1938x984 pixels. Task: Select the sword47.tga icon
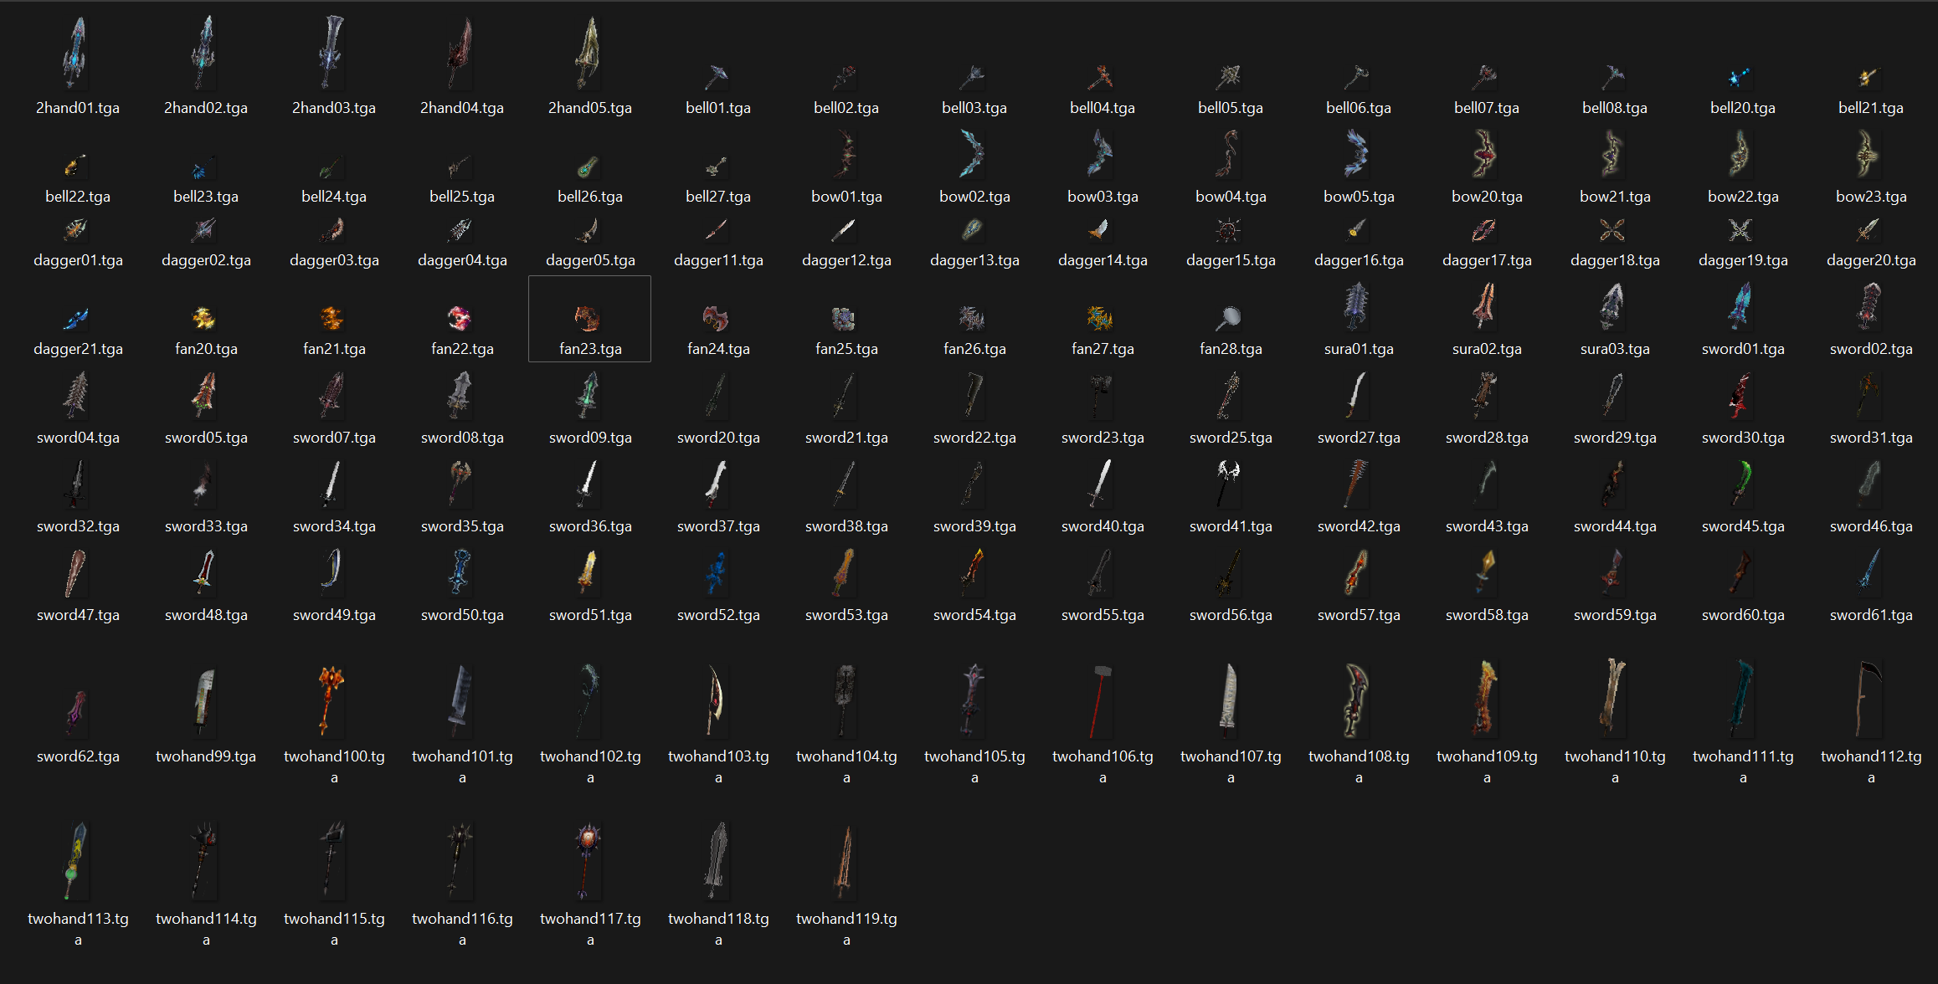pos(75,572)
